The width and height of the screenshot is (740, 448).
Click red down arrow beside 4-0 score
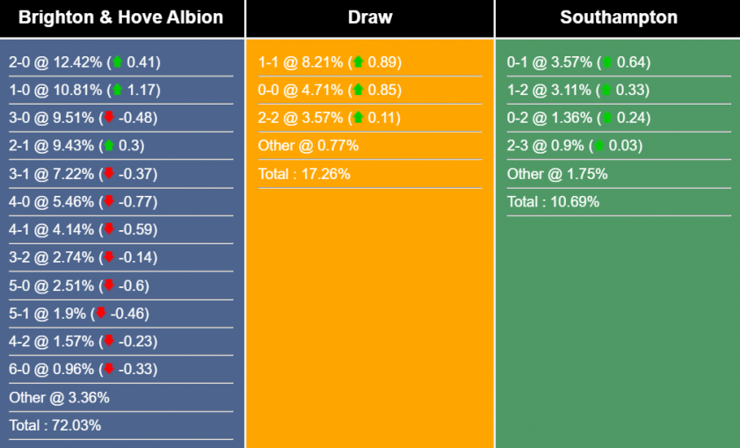point(109,202)
